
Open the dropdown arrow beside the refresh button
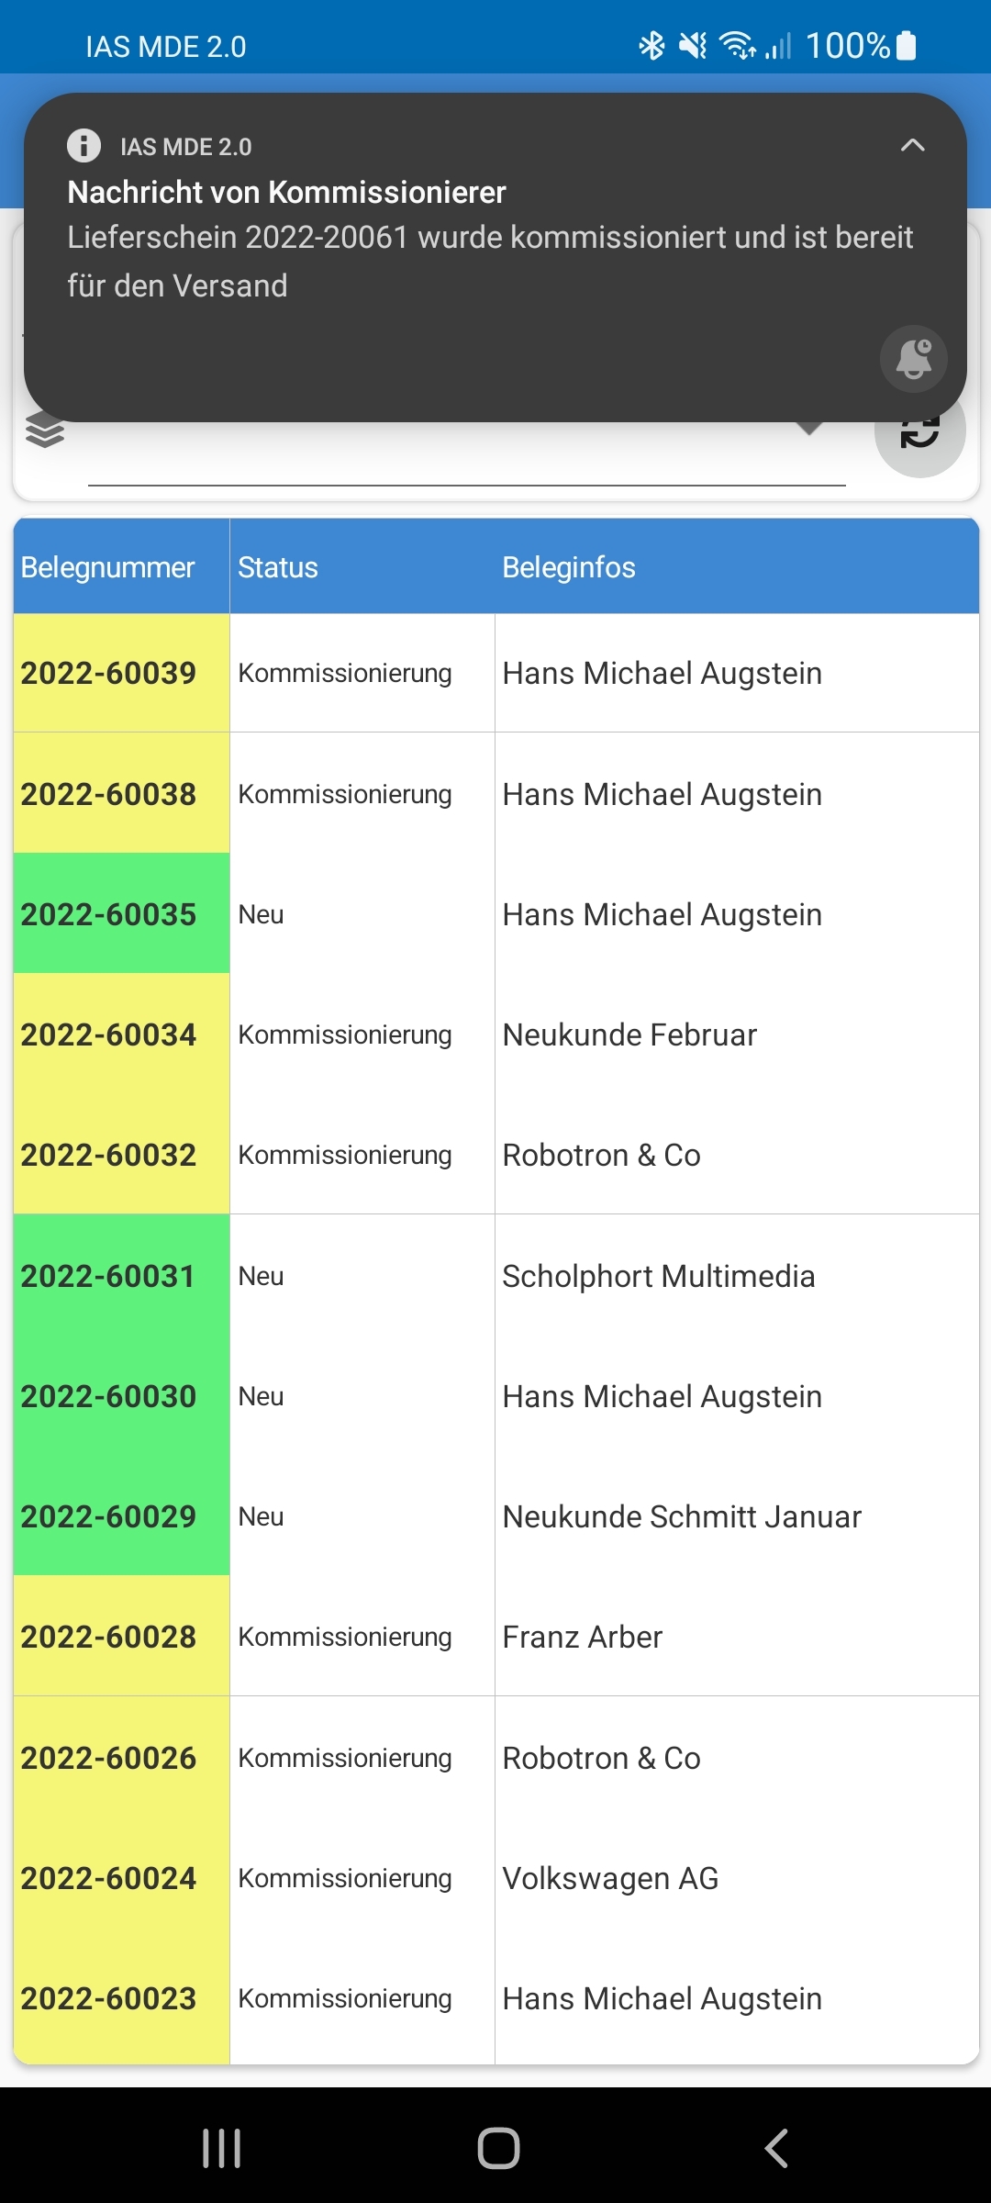808,429
